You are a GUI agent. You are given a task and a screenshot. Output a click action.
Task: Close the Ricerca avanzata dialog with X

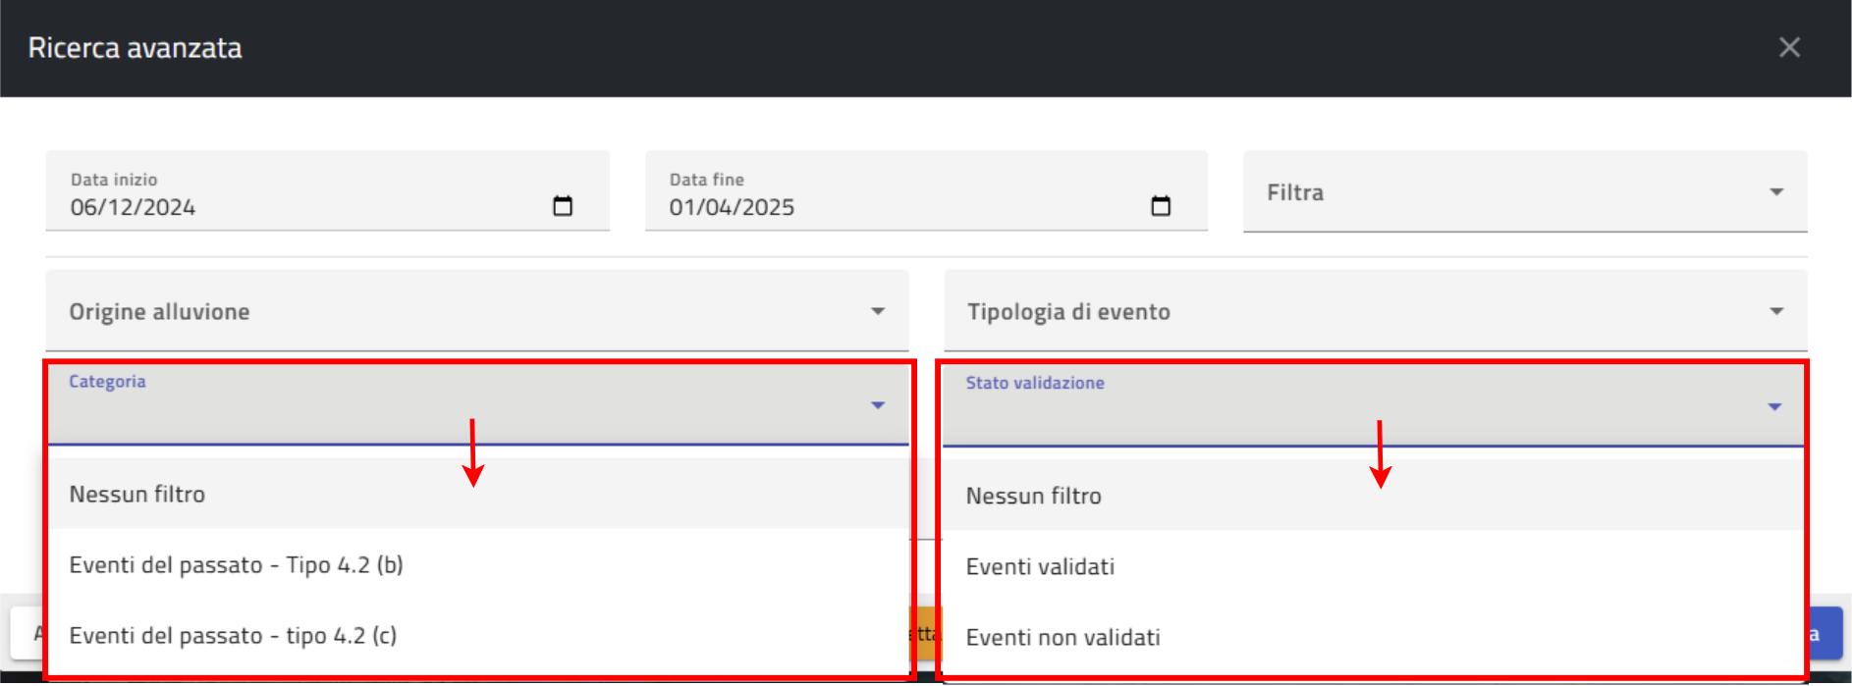(1789, 47)
